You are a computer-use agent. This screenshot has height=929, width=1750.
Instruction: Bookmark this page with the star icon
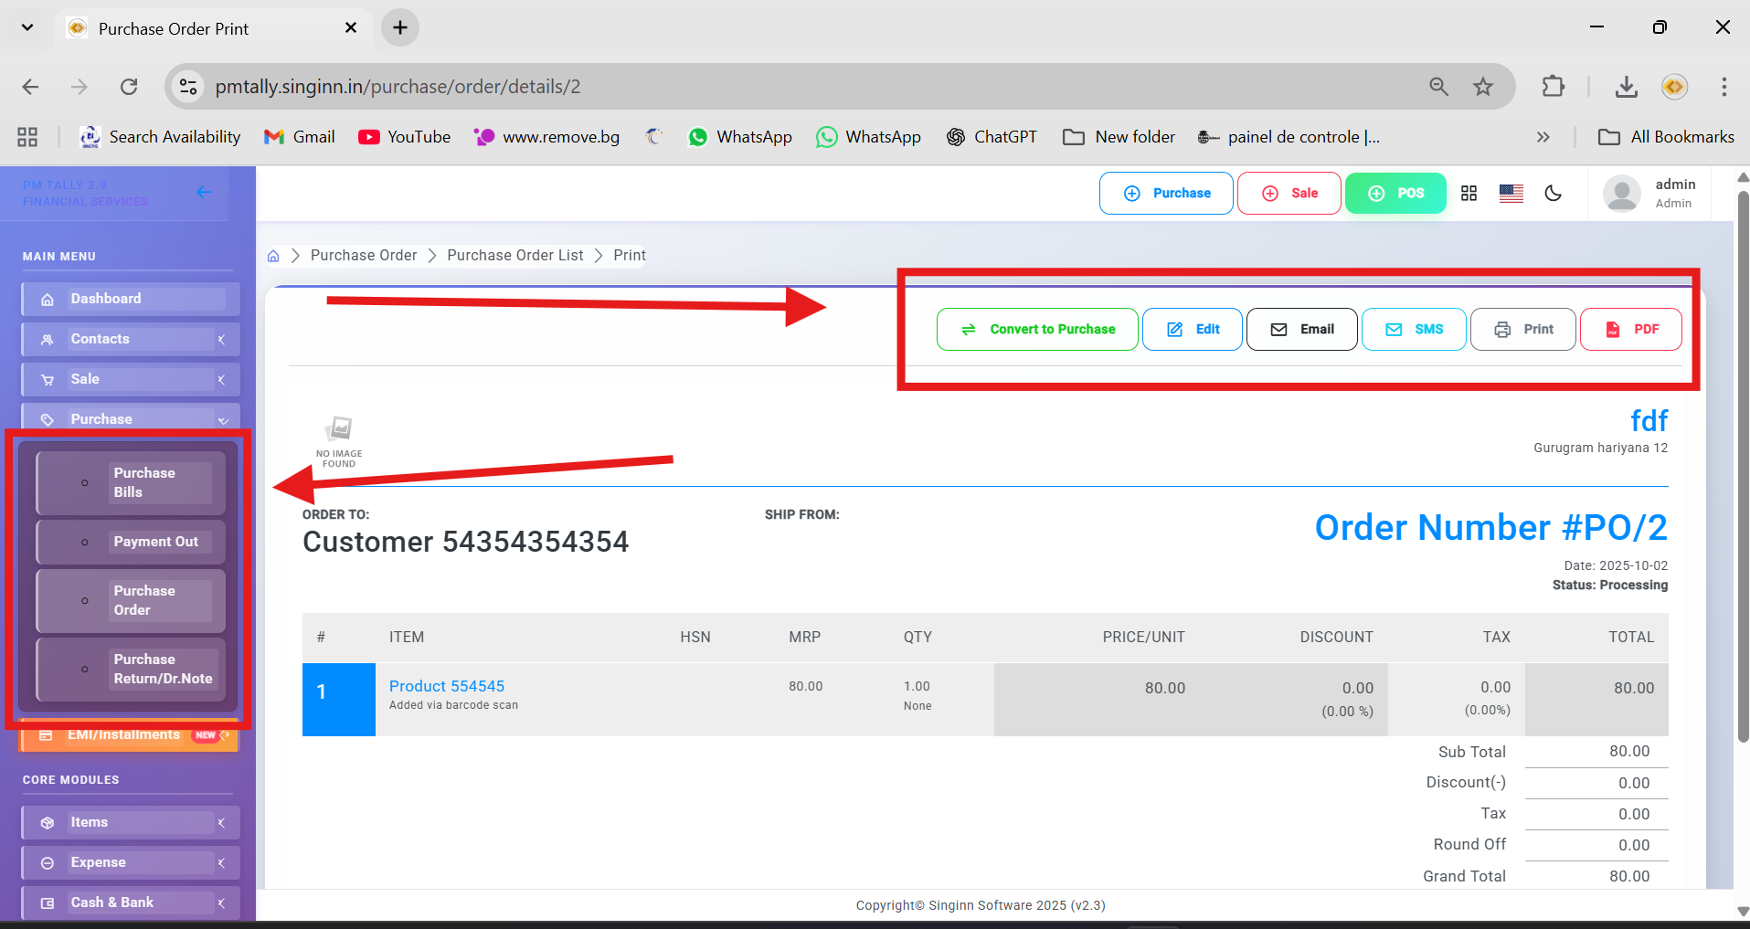pos(1482,87)
